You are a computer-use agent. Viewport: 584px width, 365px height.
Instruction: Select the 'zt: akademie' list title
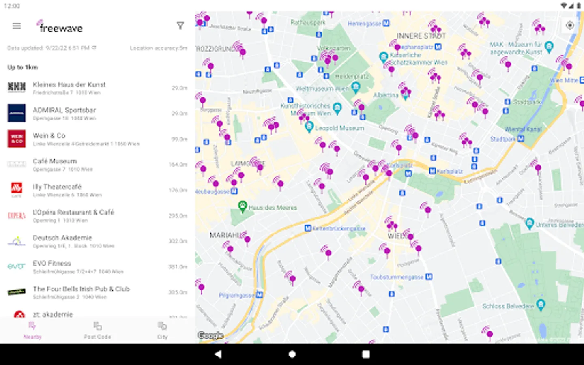click(x=53, y=314)
